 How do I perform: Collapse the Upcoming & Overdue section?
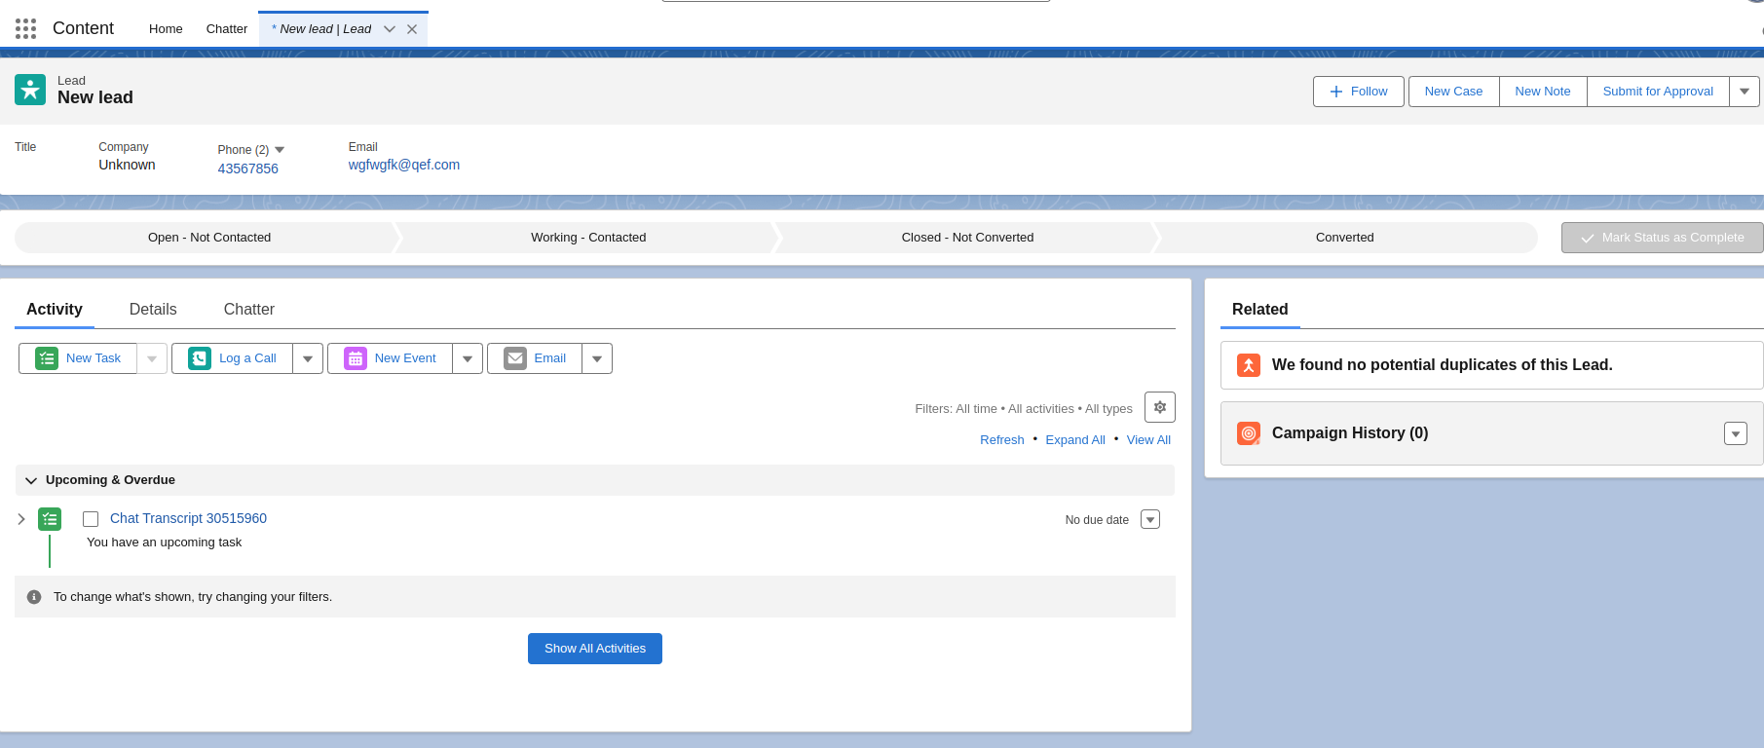pos(31,480)
